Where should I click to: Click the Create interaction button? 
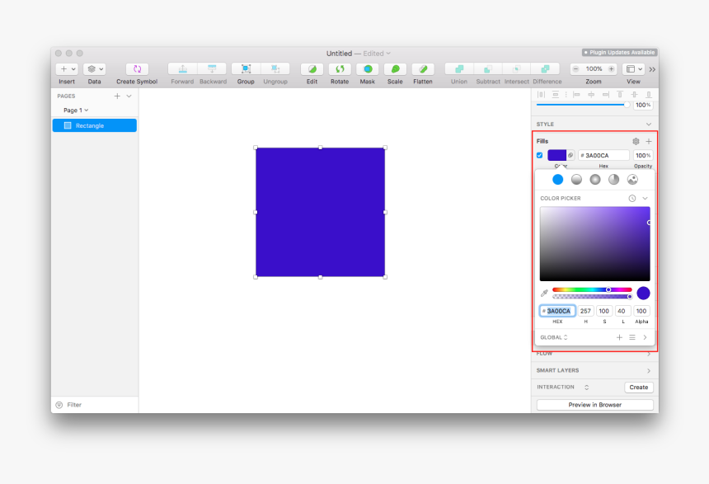point(638,388)
